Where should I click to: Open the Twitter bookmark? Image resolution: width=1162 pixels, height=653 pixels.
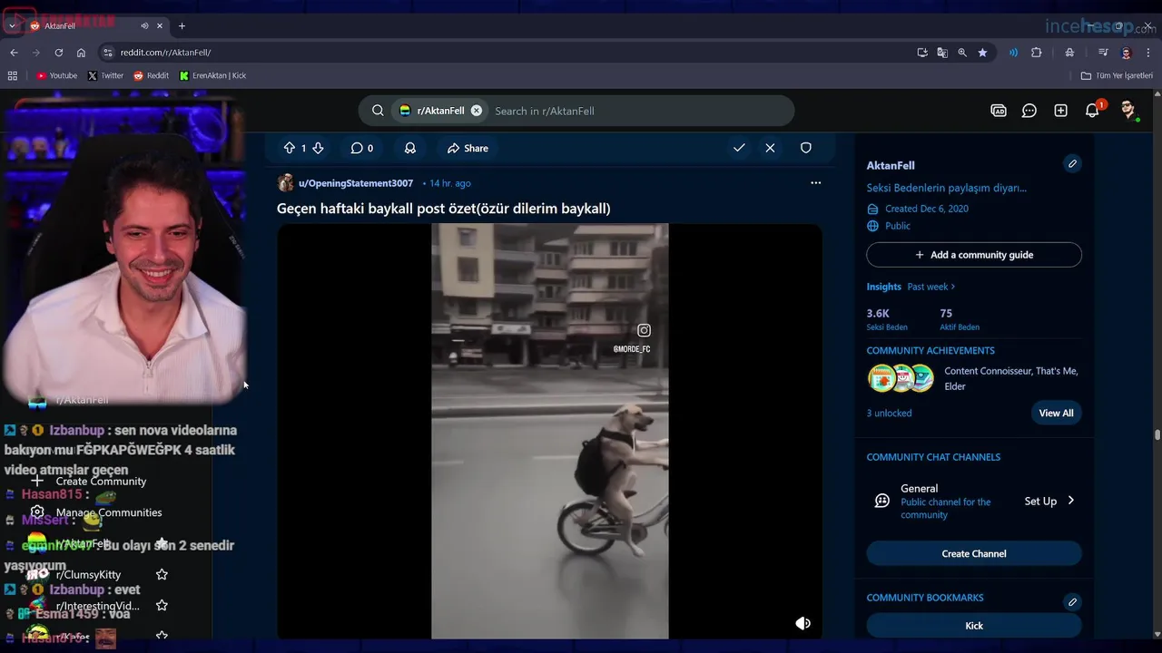(105, 75)
